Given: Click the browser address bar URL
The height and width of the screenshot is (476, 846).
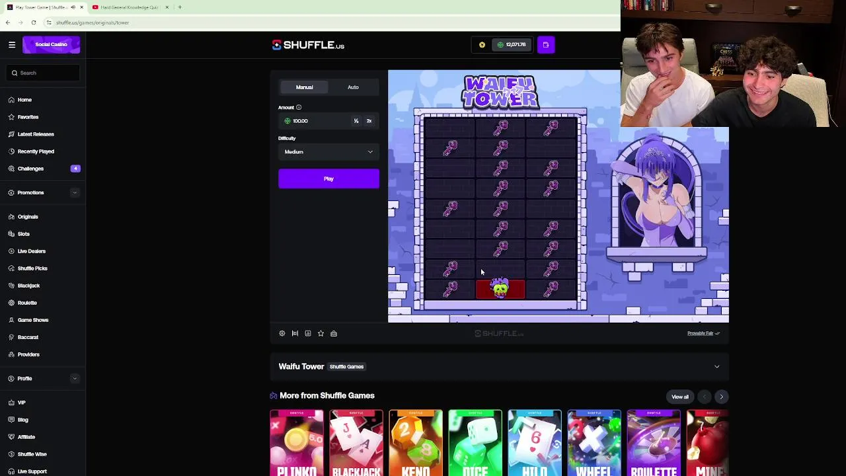Looking at the screenshot, I should [93, 22].
